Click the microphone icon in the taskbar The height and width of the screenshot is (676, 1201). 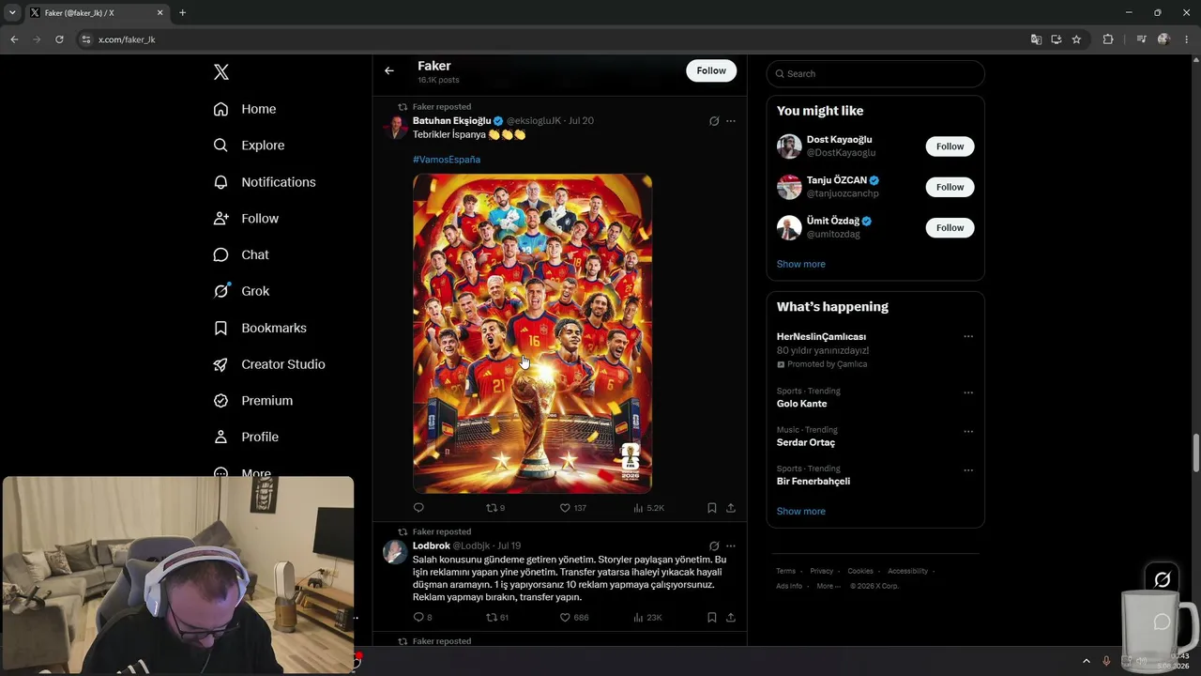[x=1106, y=661]
